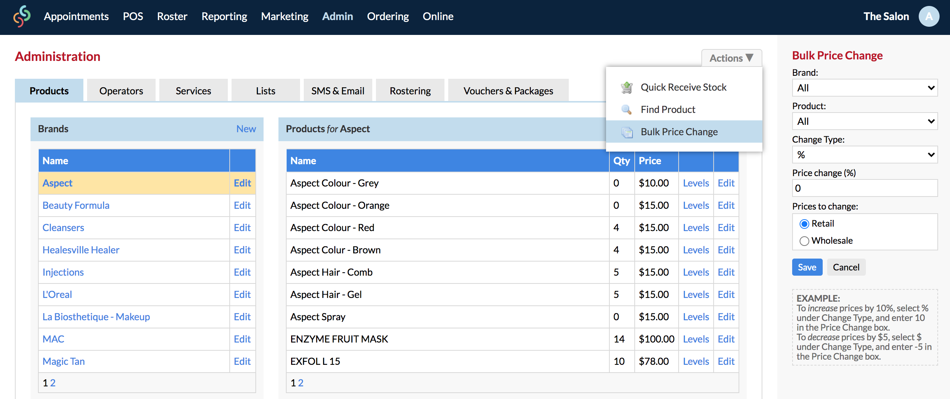950x399 pixels.
Task: Click Cancel in Bulk Price Change
Action: click(846, 267)
